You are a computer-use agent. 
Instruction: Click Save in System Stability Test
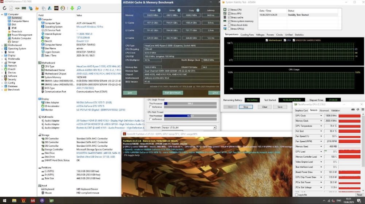280,107
